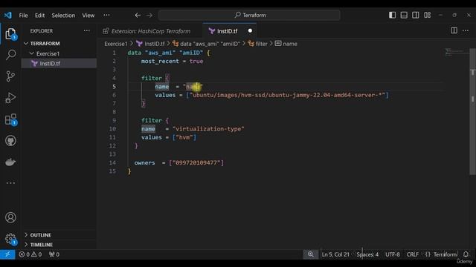Toggle the secondary side bar layout icon
Viewport: 476px width, 267px height.
416,15
